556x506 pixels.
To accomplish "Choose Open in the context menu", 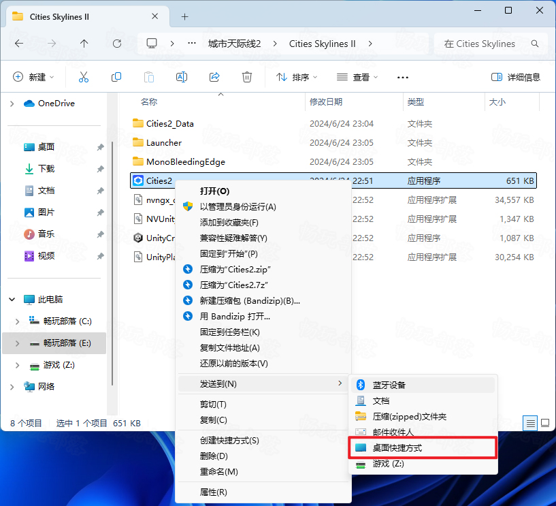I will (x=214, y=191).
